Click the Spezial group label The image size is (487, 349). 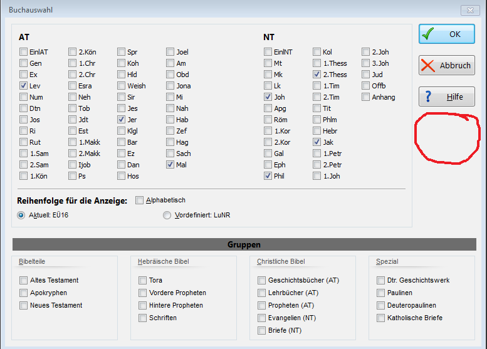387,261
